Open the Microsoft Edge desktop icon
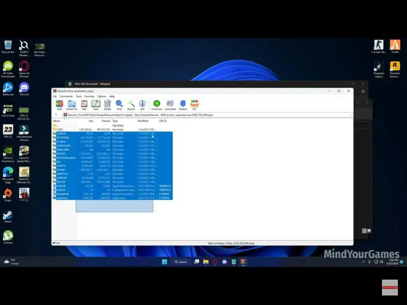The width and height of the screenshot is (407, 305). pos(8,175)
